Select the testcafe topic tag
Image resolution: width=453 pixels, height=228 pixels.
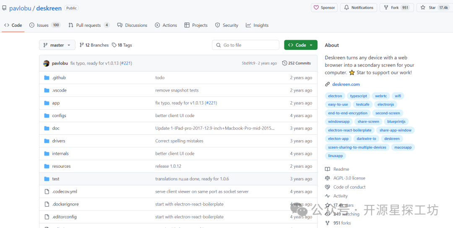click(363, 105)
